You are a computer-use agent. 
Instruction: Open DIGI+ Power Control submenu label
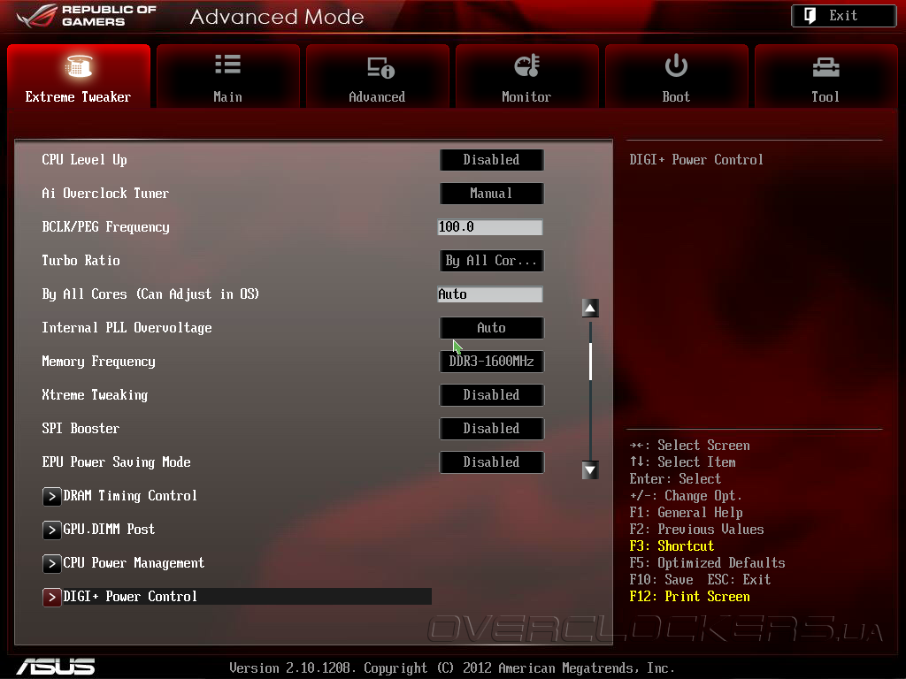(x=130, y=597)
